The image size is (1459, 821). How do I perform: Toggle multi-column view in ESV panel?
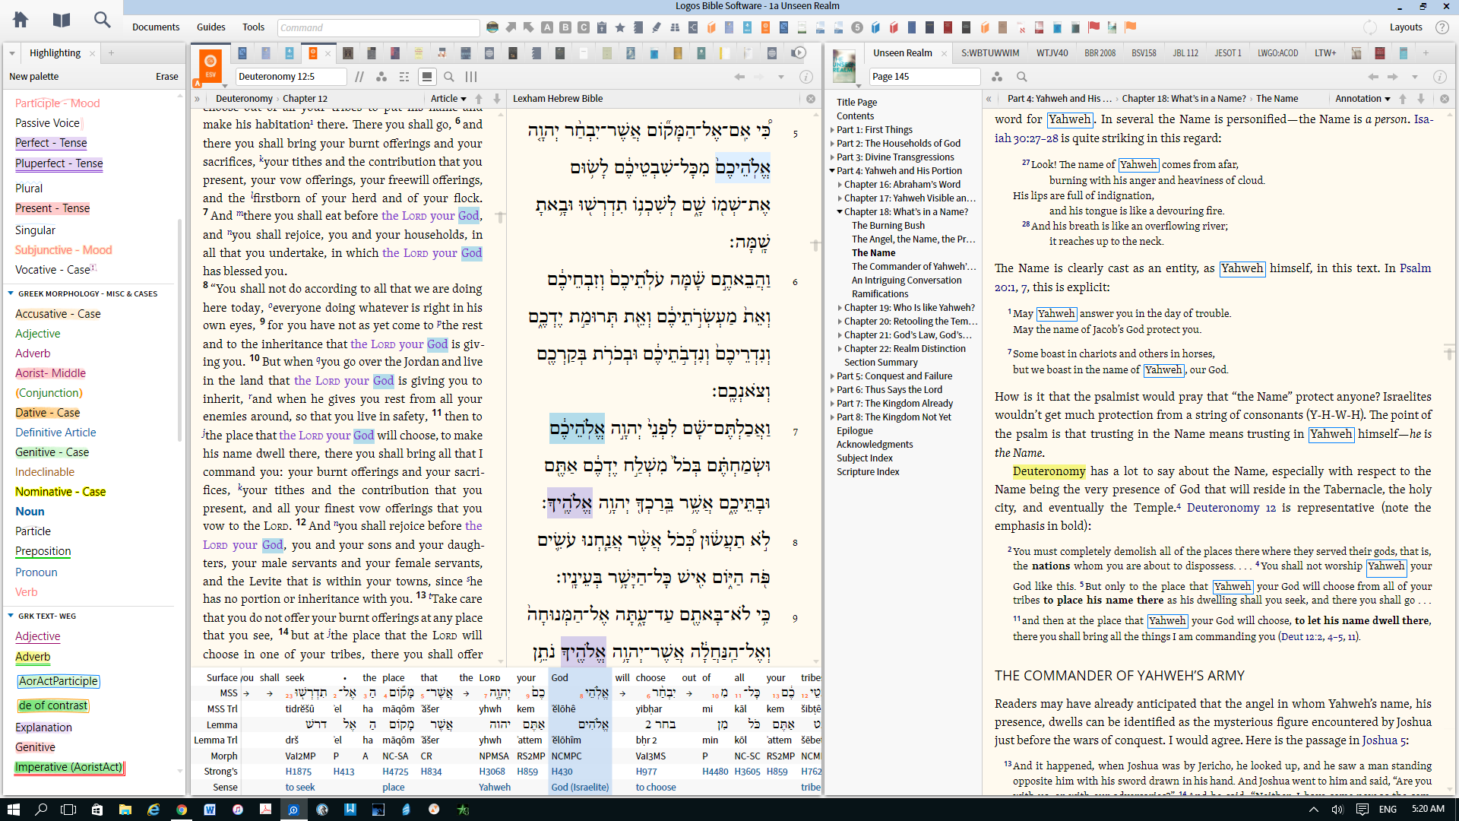(x=471, y=77)
